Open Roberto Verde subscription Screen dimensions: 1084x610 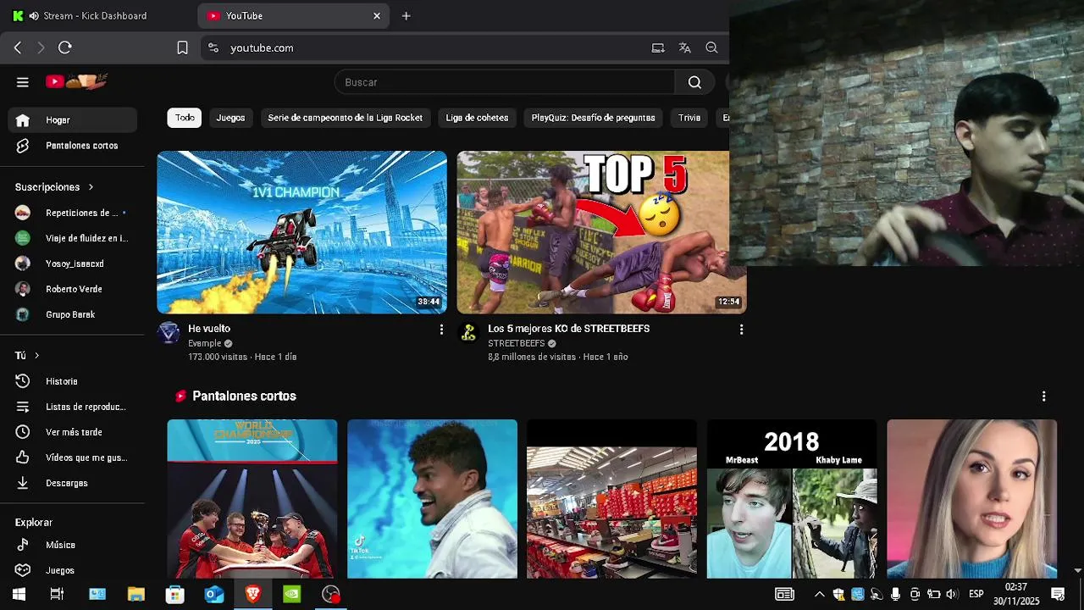(x=73, y=289)
